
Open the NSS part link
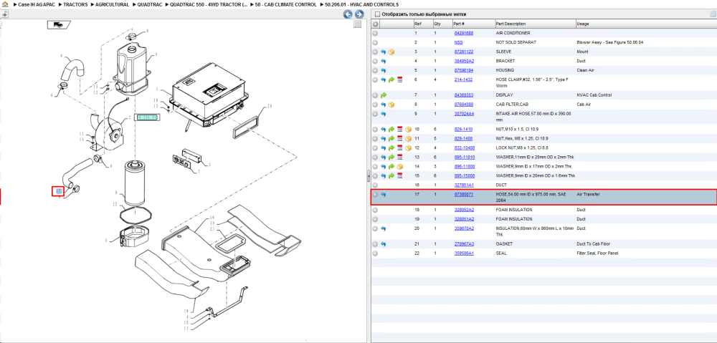point(458,42)
